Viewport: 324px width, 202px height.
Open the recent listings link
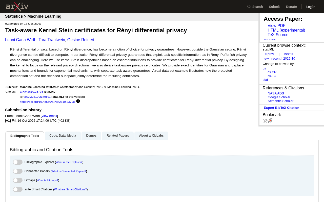click(x=276, y=59)
